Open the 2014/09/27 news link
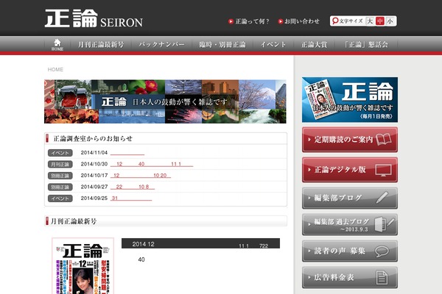The width and height of the screenshot is (442, 294). 133,187
